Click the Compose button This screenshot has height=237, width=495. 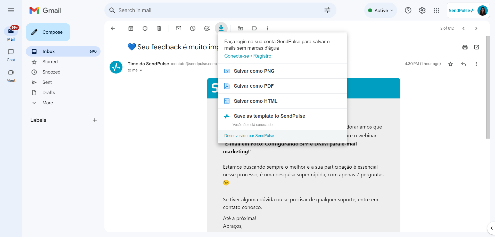tap(48, 32)
